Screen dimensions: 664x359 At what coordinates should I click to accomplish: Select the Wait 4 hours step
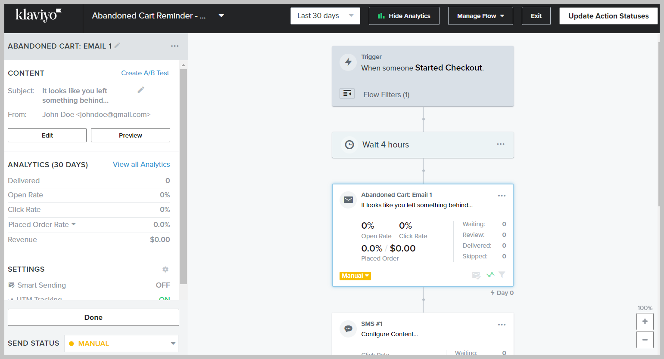pyautogui.click(x=423, y=145)
